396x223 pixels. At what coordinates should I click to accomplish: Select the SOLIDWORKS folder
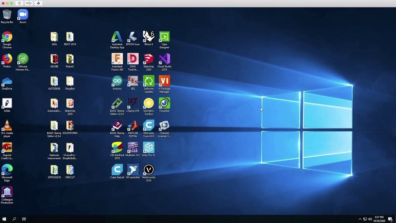tap(70, 126)
